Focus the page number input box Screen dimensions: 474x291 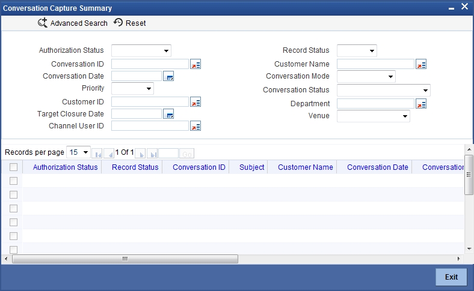tap(168, 154)
